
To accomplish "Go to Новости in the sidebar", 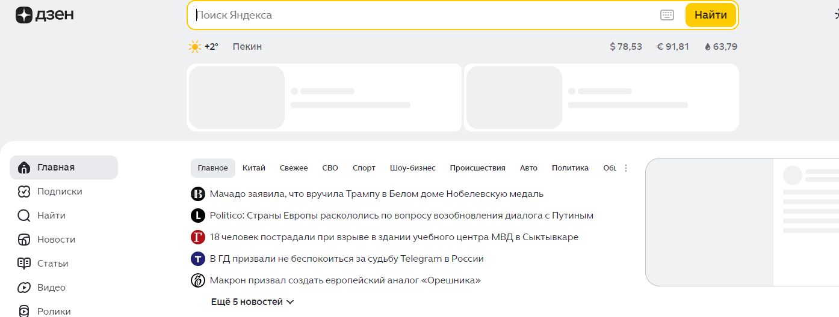I will pyautogui.click(x=55, y=240).
